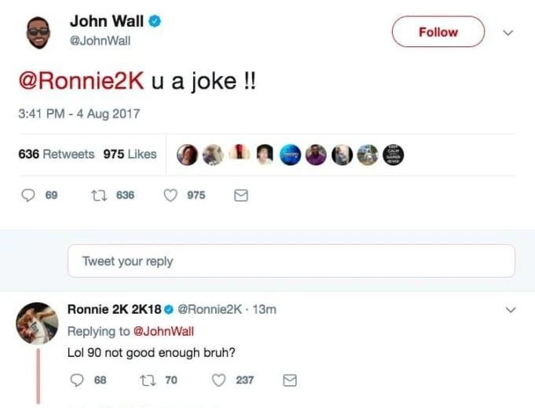Image resolution: width=535 pixels, height=408 pixels.
Task: View the 975 Likes list
Action: pos(130,154)
